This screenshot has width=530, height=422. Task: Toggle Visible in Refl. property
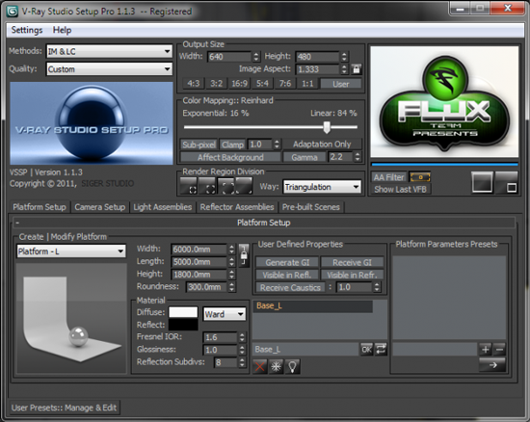click(287, 275)
